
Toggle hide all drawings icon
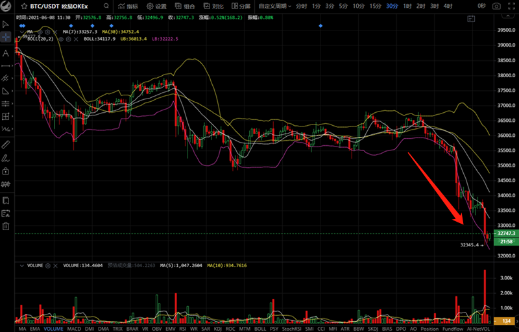click(6, 184)
